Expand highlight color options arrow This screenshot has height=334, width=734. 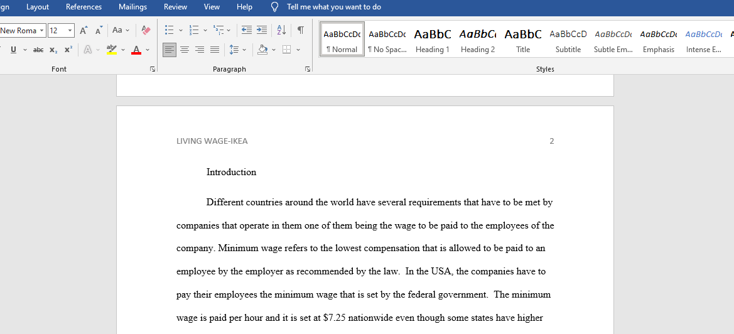tap(123, 50)
